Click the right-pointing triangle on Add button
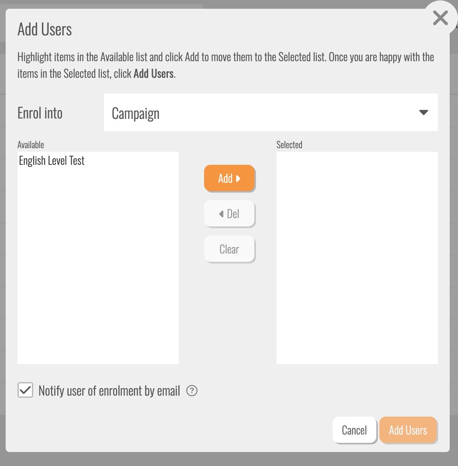 point(238,178)
